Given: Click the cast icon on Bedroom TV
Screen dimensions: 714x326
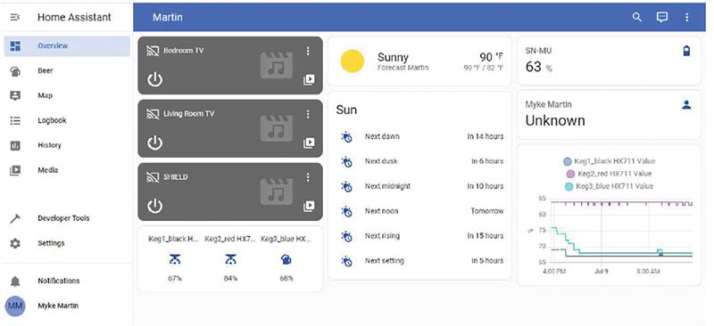Looking at the screenshot, I should (153, 51).
